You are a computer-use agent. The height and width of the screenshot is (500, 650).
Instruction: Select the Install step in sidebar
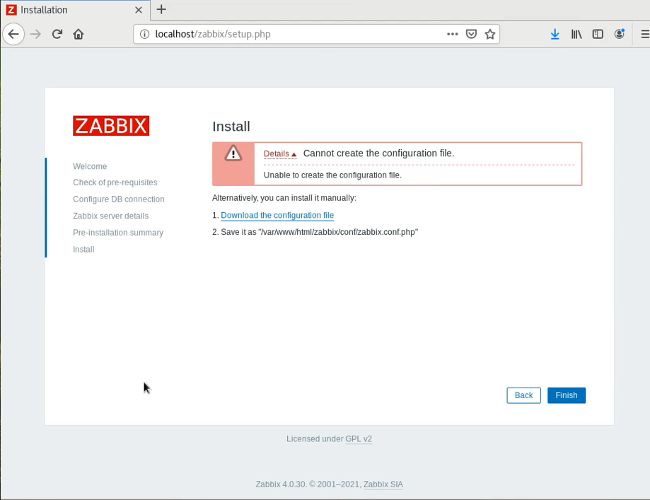(83, 249)
